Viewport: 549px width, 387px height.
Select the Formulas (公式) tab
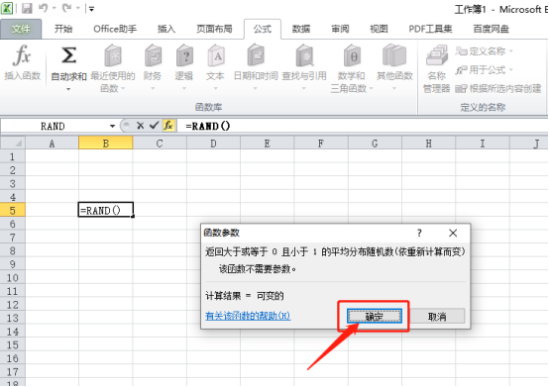coord(263,29)
